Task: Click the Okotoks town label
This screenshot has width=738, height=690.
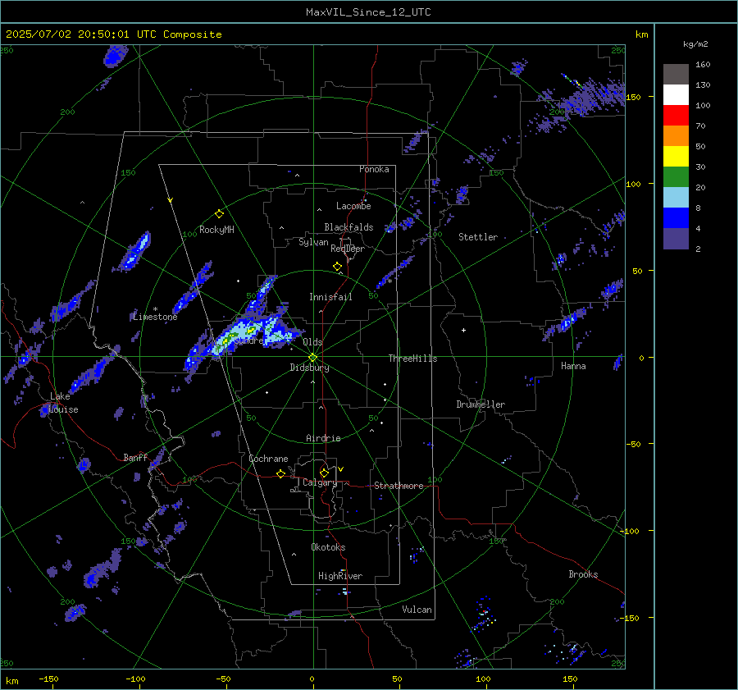Action: coord(328,547)
